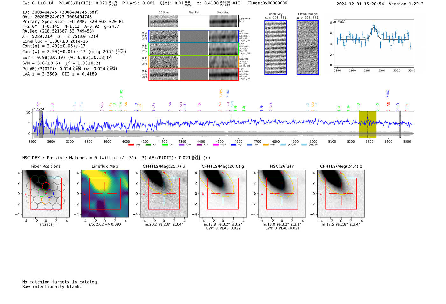
Task: Click the bright green OIII legend swatch
Action: [x=165, y=145]
